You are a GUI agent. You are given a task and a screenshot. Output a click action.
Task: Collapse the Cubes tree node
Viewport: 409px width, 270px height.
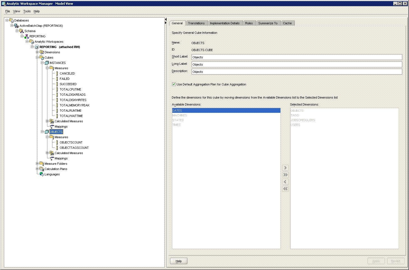[x=37, y=57]
